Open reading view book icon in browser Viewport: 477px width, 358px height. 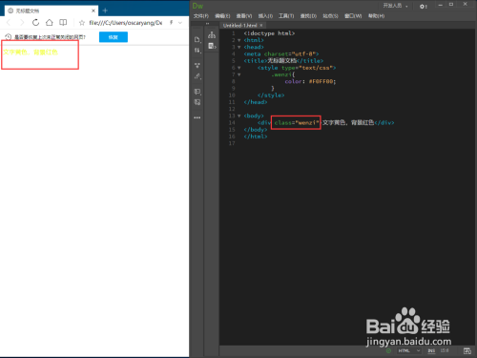coord(63,23)
